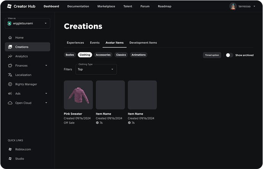This screenshot has height=169, width=263.
Task: Expand the Finances section arrow
Action: [46, 66]
